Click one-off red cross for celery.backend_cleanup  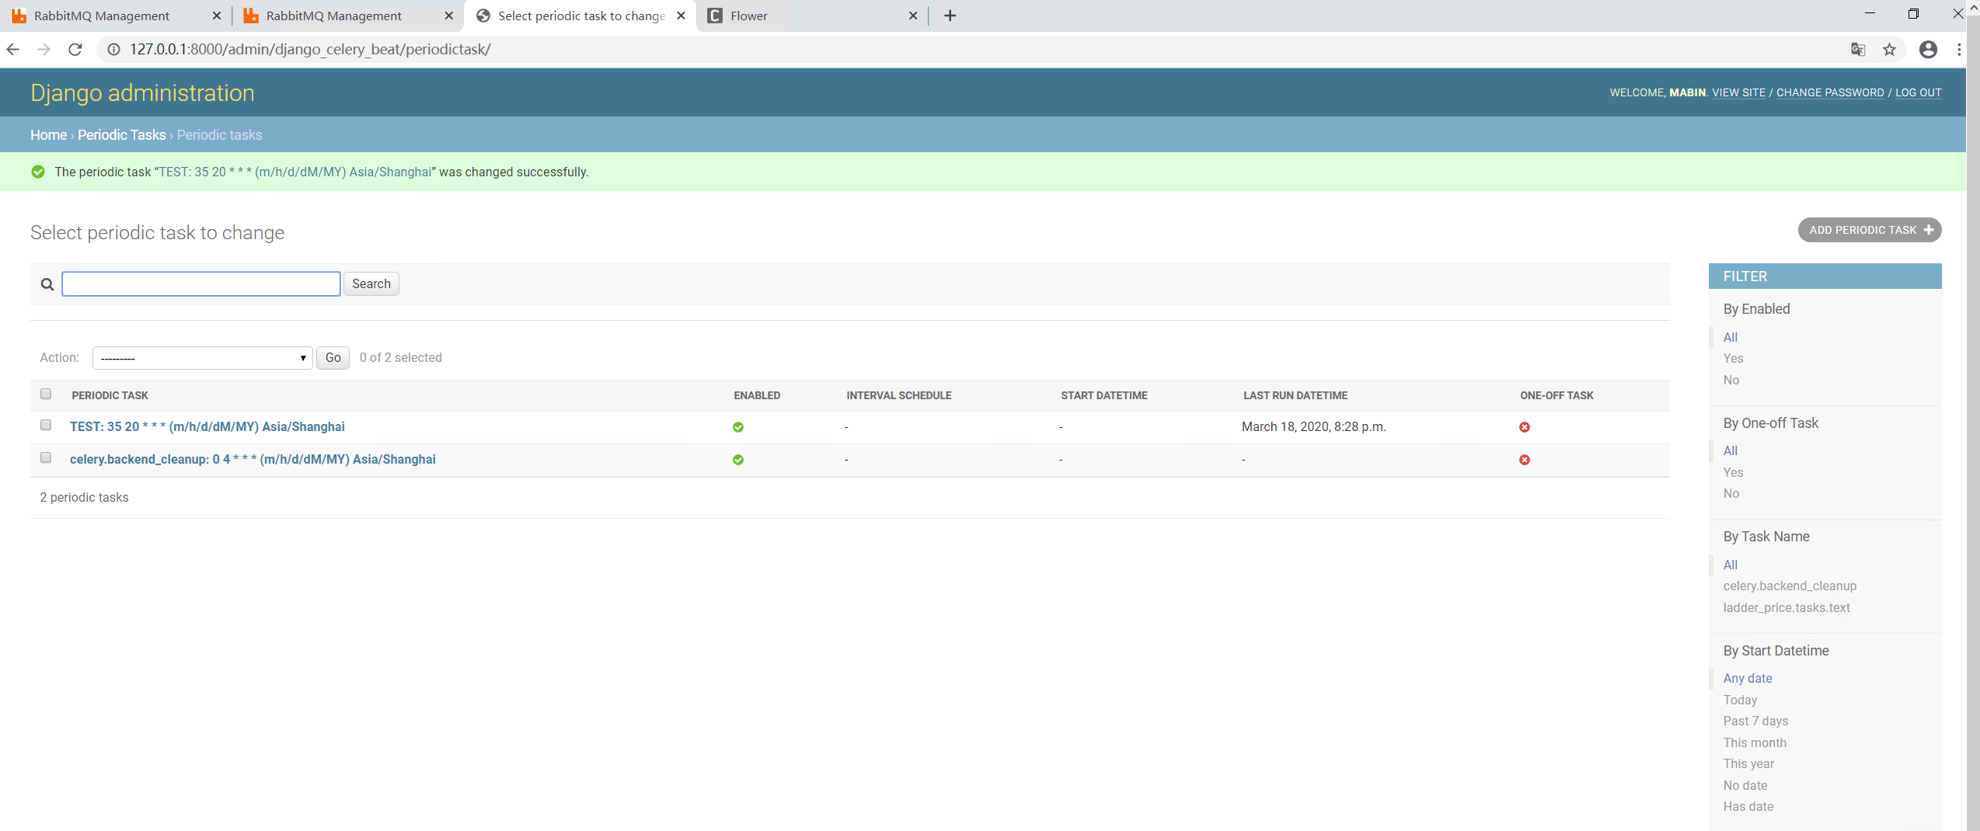1525,460
